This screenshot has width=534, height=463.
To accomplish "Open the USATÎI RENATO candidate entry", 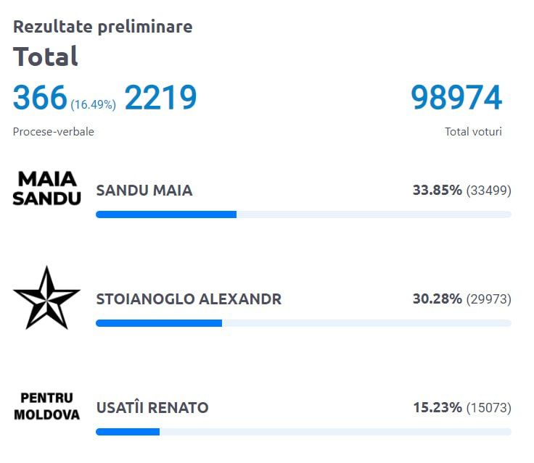I will click(x=152, y=408).
